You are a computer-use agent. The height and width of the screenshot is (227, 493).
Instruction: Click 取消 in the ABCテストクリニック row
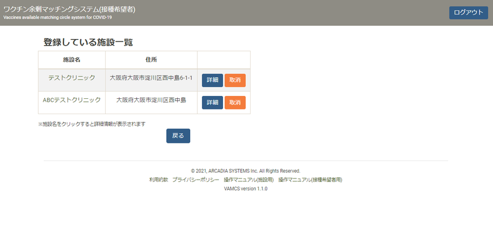coord(235,102)
